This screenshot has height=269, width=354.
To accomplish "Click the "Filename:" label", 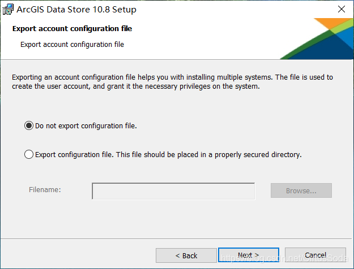I will (x=45, y=190).
